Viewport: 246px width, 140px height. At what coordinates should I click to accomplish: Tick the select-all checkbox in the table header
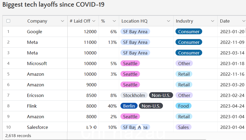click(x=8, y=21)
